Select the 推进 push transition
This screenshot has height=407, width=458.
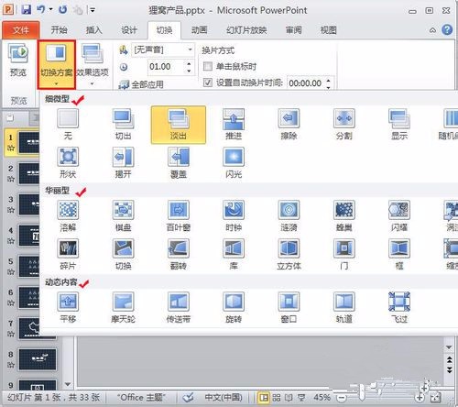click(x=234, y=125)
